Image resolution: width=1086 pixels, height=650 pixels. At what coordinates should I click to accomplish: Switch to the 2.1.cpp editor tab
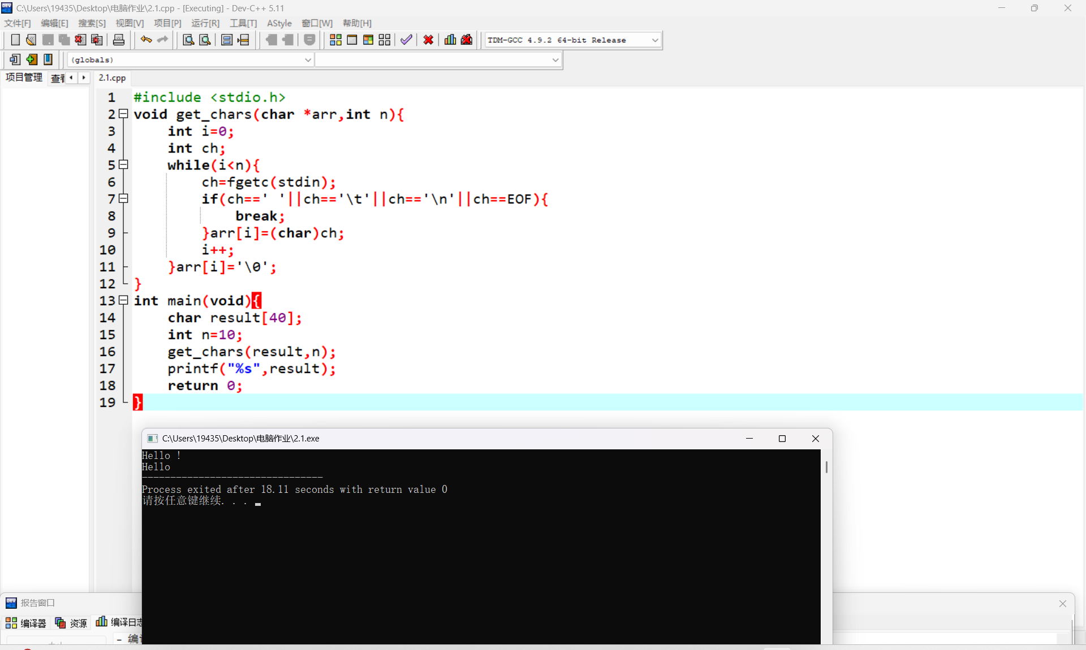click(112, 78)
